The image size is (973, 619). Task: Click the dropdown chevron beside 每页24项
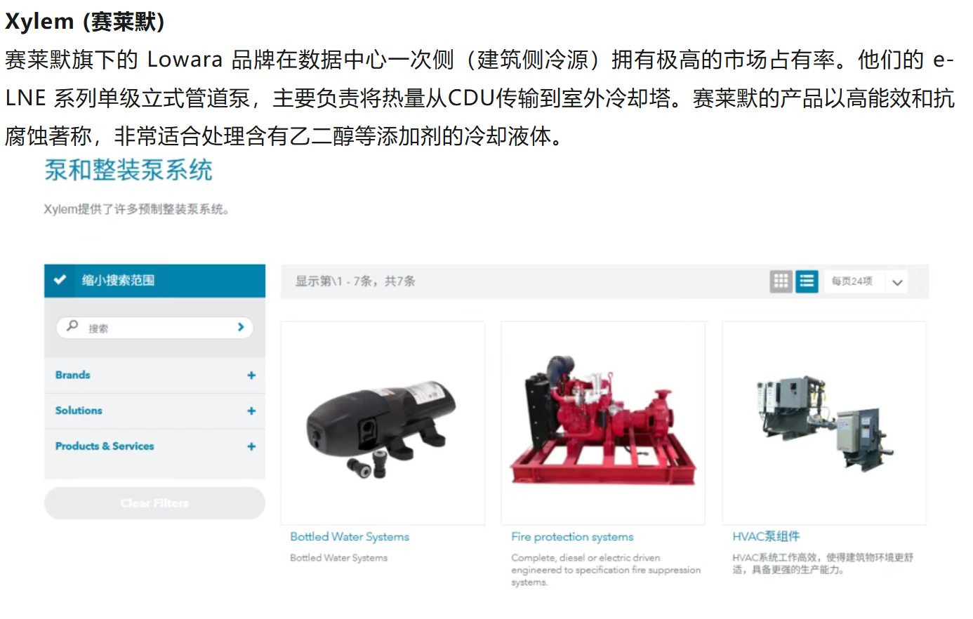[896, 282]
